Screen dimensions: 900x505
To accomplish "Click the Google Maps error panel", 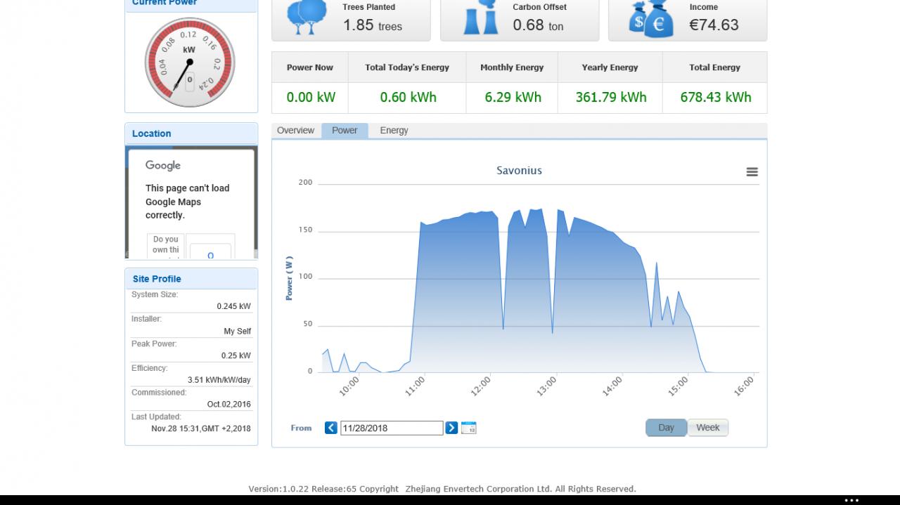I will pos(191,202).
